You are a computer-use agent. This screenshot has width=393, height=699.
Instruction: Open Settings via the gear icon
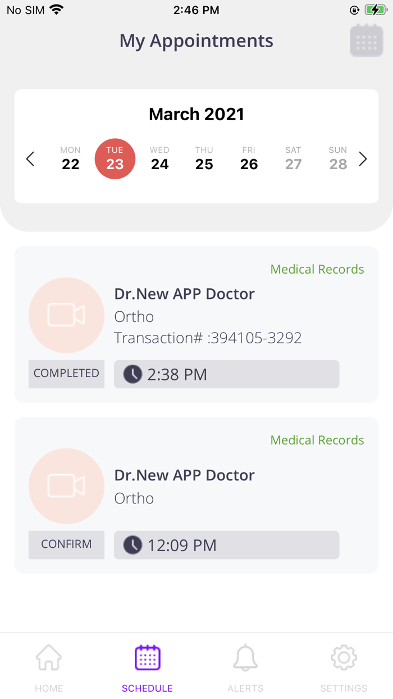344,657
